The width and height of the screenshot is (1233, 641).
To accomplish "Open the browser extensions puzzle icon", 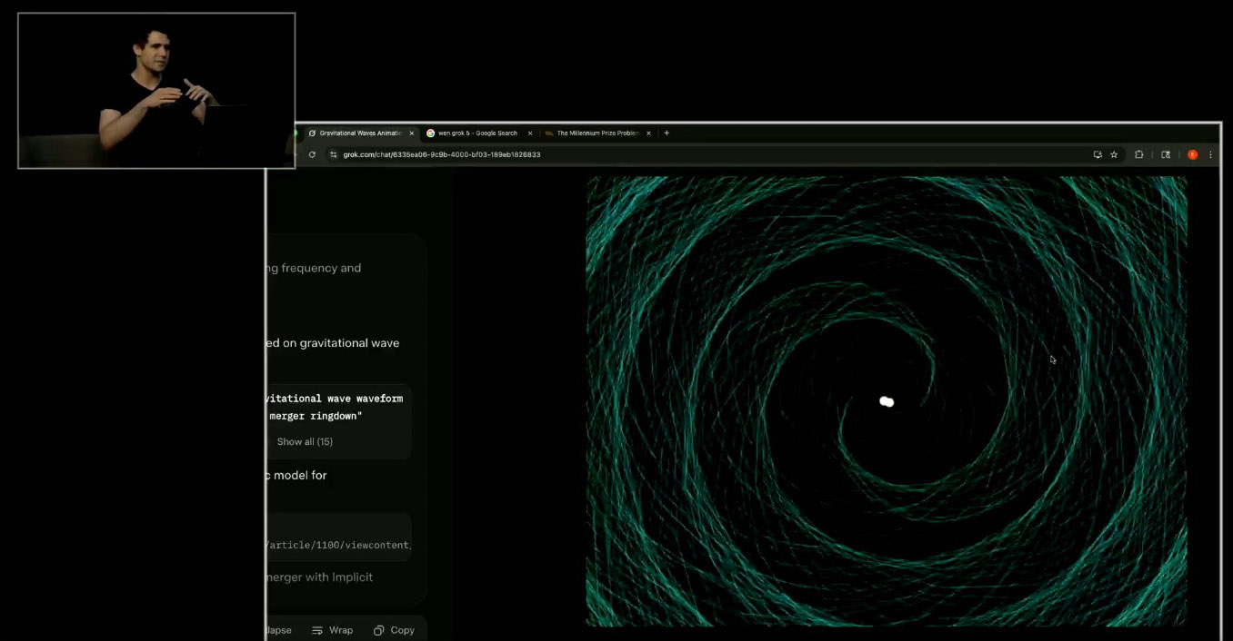I will [1138, 154].
